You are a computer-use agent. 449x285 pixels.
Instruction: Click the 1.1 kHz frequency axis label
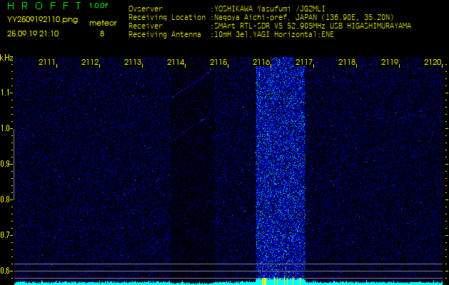click(x=6, y=93)
